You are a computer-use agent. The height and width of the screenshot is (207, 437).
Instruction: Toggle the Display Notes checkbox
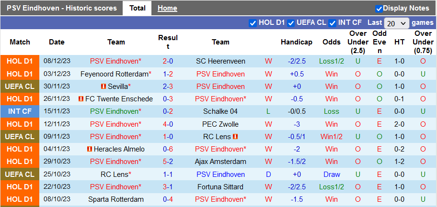pos(379,9)
